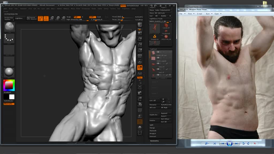
Task: Adjust the Focal Shift slider
Action: pyautogui.click(x=122, y=17)
